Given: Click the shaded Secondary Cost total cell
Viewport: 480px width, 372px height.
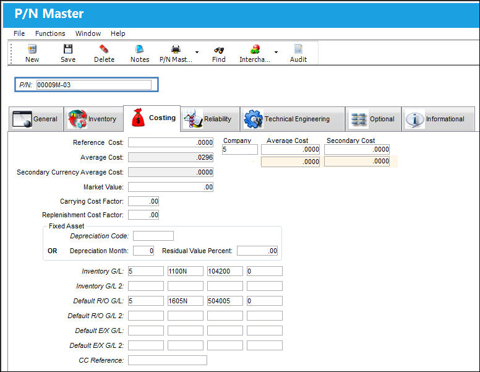Looking at the screenshot, I should (x=357, y=162).
